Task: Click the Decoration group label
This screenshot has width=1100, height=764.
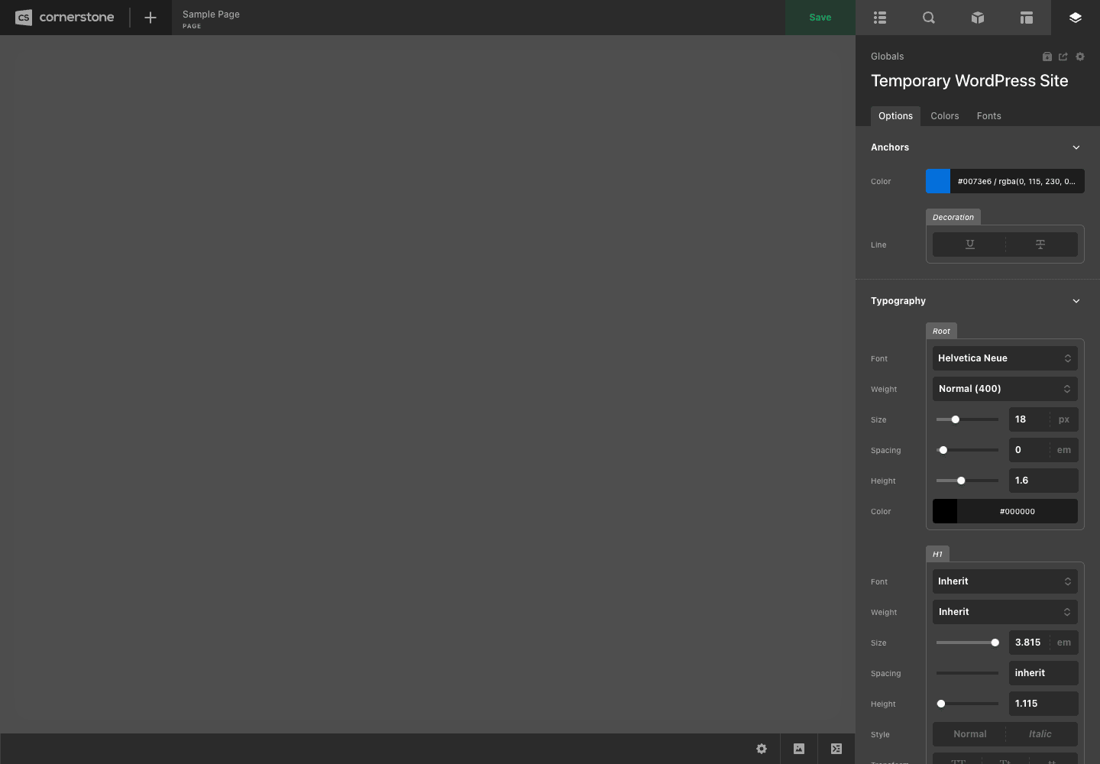Action: pos(953,217)
